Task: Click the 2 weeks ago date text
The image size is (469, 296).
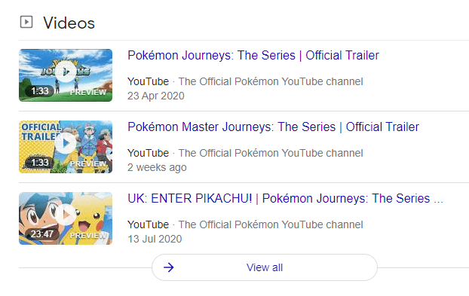Action: [157, 167]
